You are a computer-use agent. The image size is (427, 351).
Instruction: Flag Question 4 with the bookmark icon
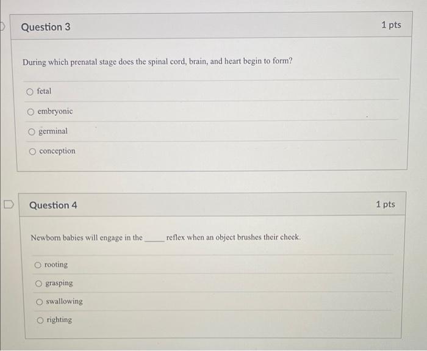[x=9, y=204]
